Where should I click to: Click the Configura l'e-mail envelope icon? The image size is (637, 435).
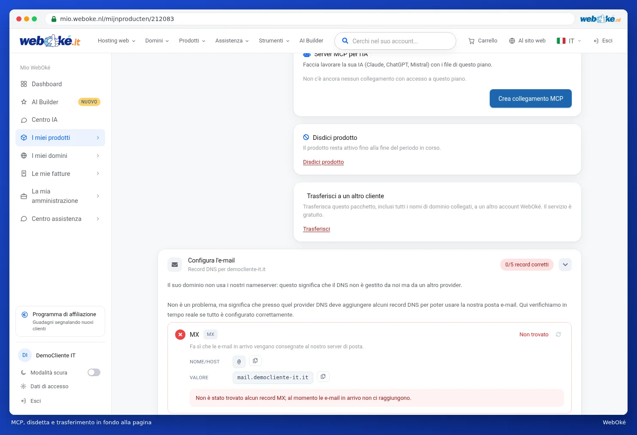point(175,265)
